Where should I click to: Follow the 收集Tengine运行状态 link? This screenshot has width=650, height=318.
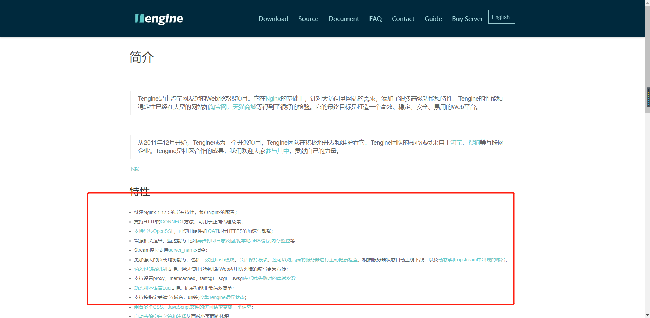[x=222, y=297]
